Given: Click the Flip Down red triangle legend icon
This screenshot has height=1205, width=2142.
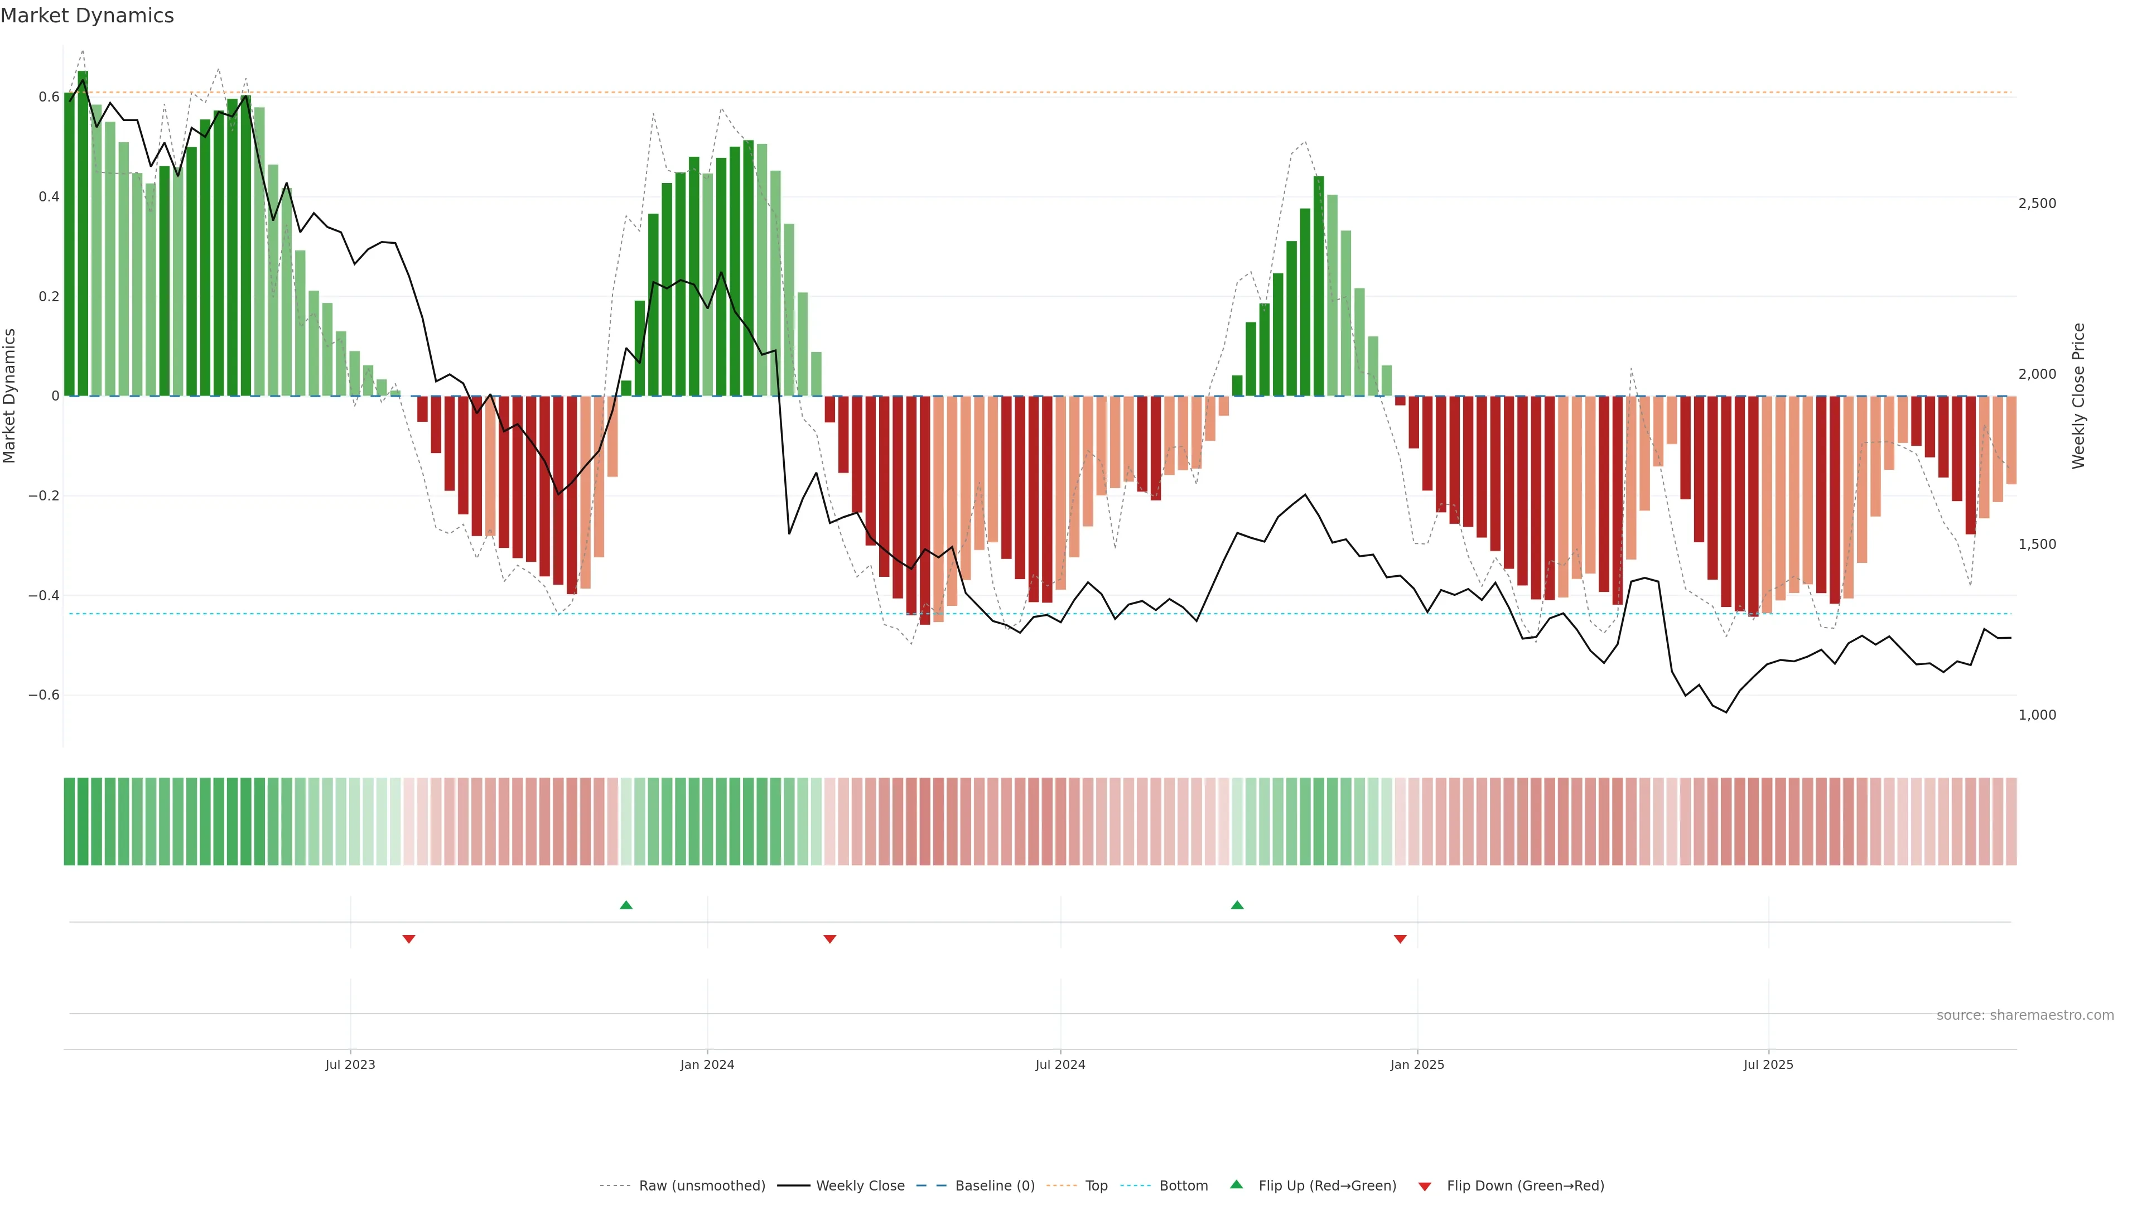Looking at the screenshot, I should pyautogui.click(x=1425, y=1186).
